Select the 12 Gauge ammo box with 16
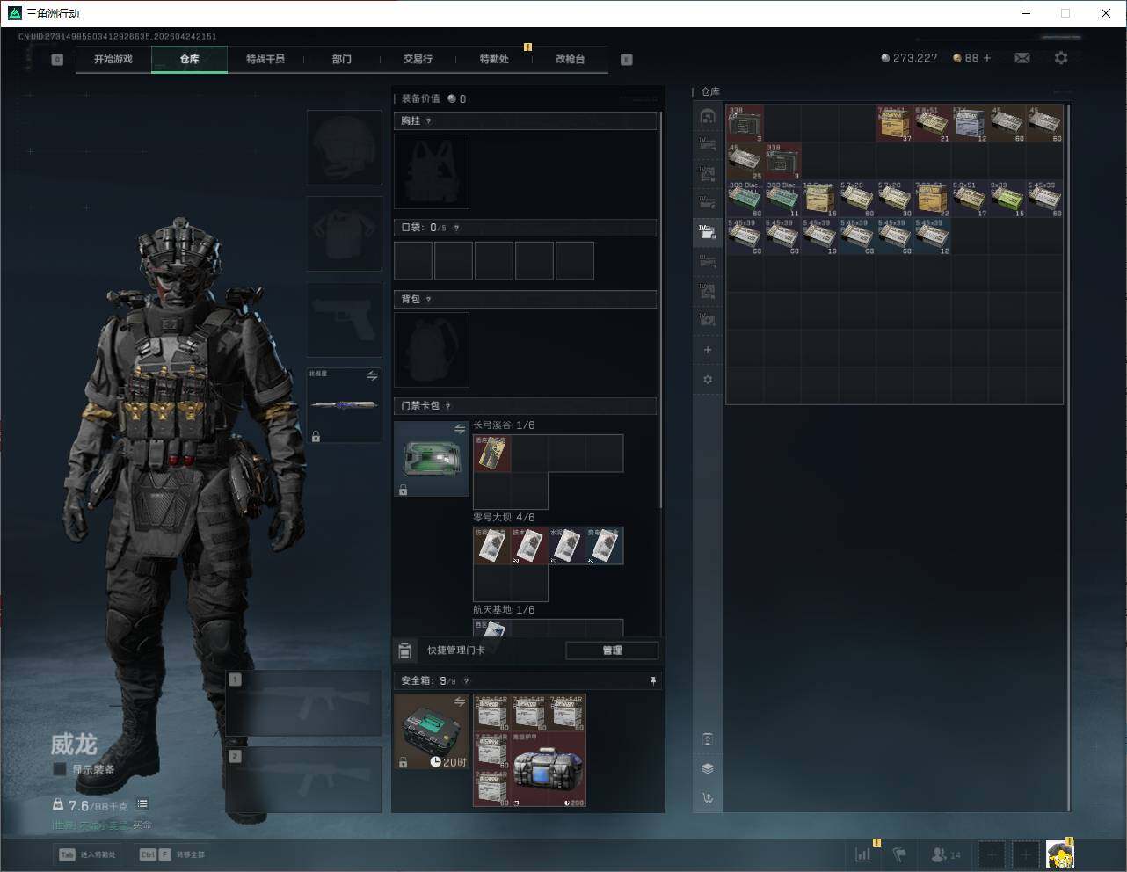1127x872 pixels. pyautogui.click(x=820, y=199)
